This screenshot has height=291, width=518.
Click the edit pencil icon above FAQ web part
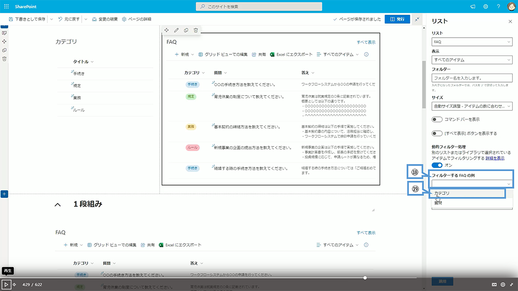tap(177, 30)
